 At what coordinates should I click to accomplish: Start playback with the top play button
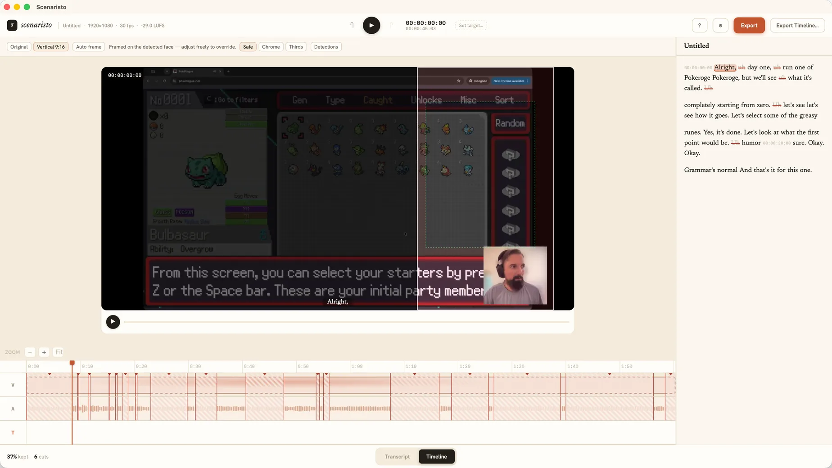(x=371, y=25)
